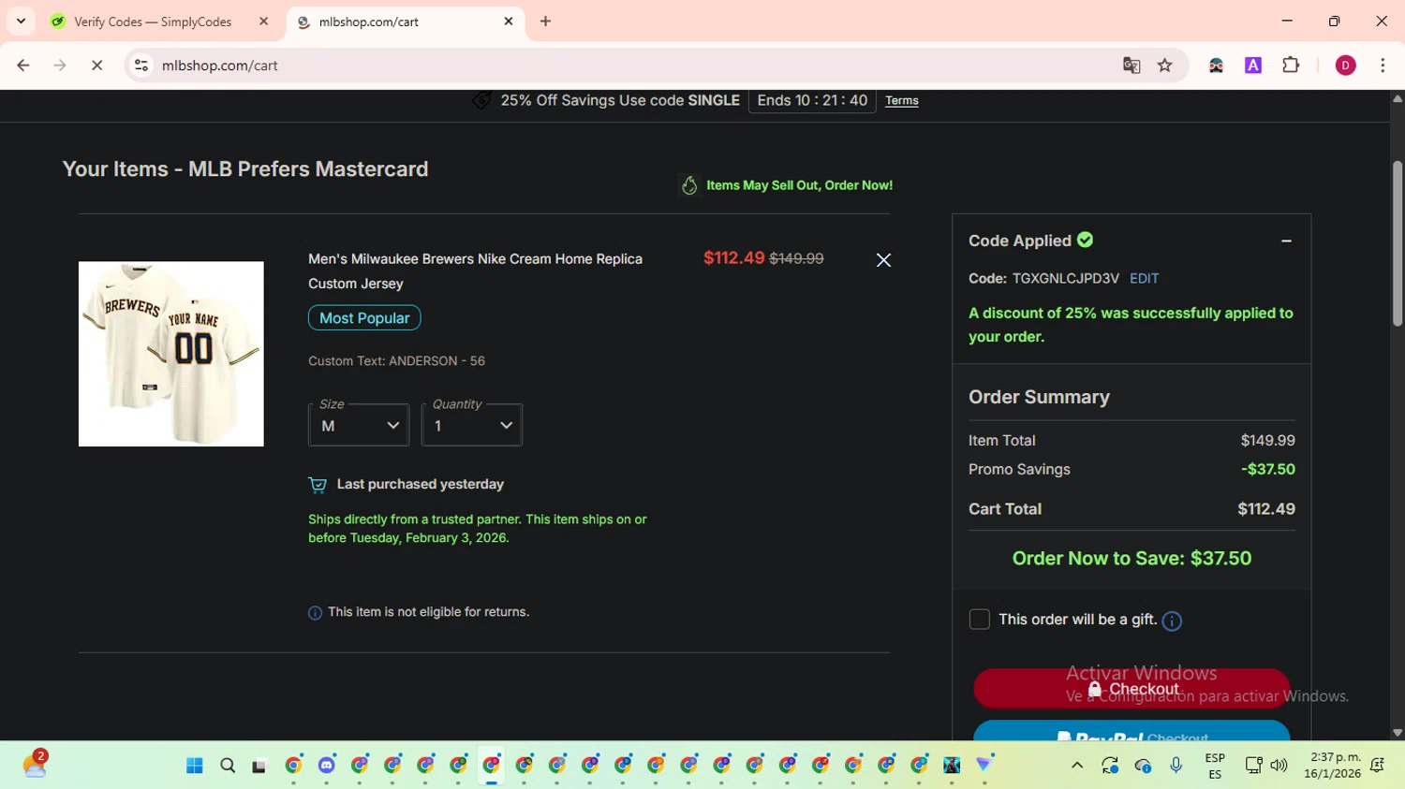Show hidden system tray icons
This screenshot has width=1405, height=789.
click(x=1077, y=766)
